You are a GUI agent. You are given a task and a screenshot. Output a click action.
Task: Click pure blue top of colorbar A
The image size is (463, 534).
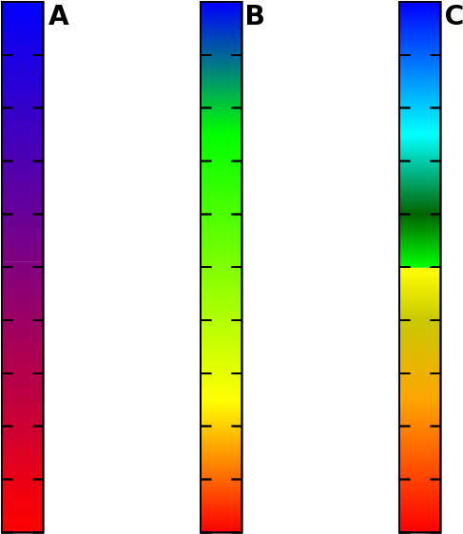click(x=23, y=10)
